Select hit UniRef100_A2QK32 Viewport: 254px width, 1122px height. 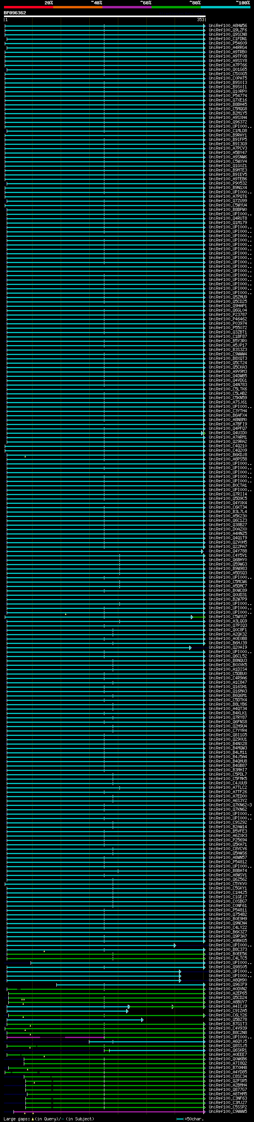[x=228, y=634]
